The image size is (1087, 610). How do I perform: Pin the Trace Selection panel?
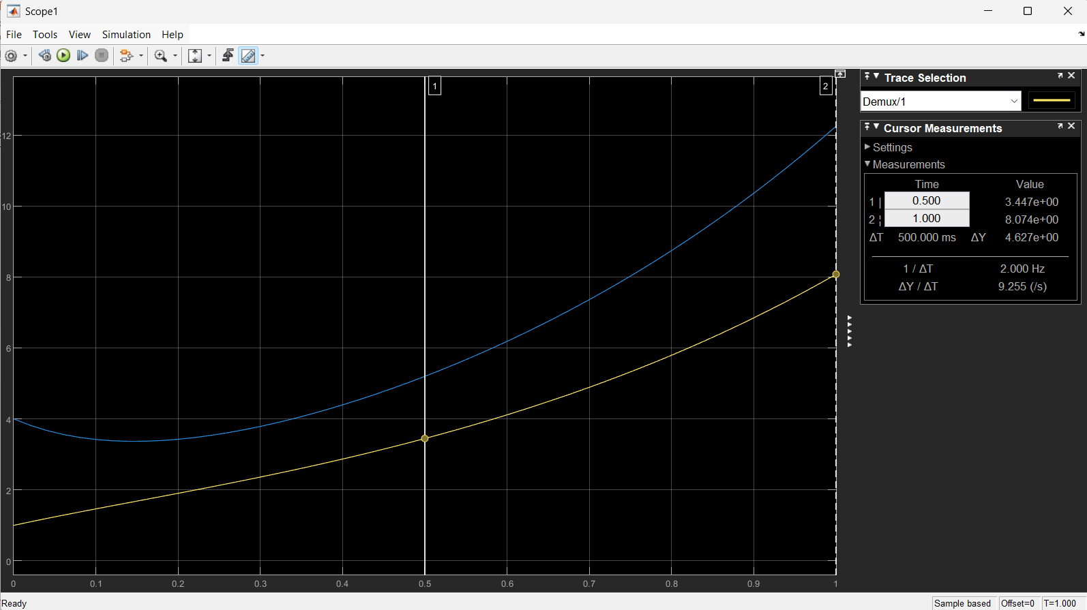(x=867, y=76)
